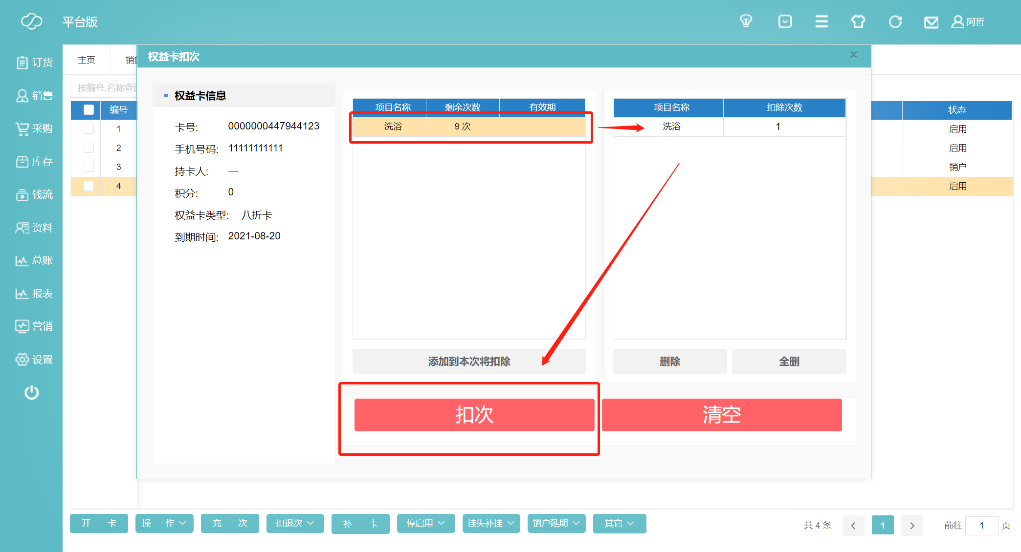Open the mail envelope icon

click(x=931, y=22)
